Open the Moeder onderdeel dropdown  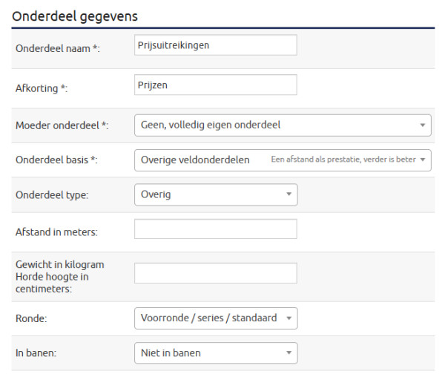point(274,125)
